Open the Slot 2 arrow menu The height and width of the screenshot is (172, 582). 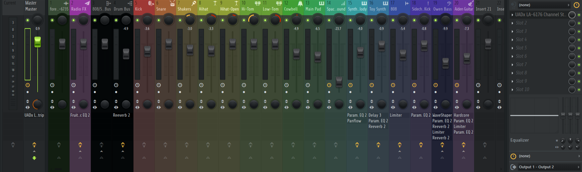point(512,23)
